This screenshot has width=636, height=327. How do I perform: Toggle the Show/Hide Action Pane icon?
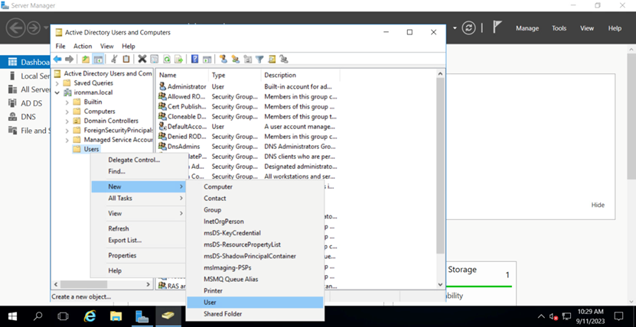tap(207, 60)
